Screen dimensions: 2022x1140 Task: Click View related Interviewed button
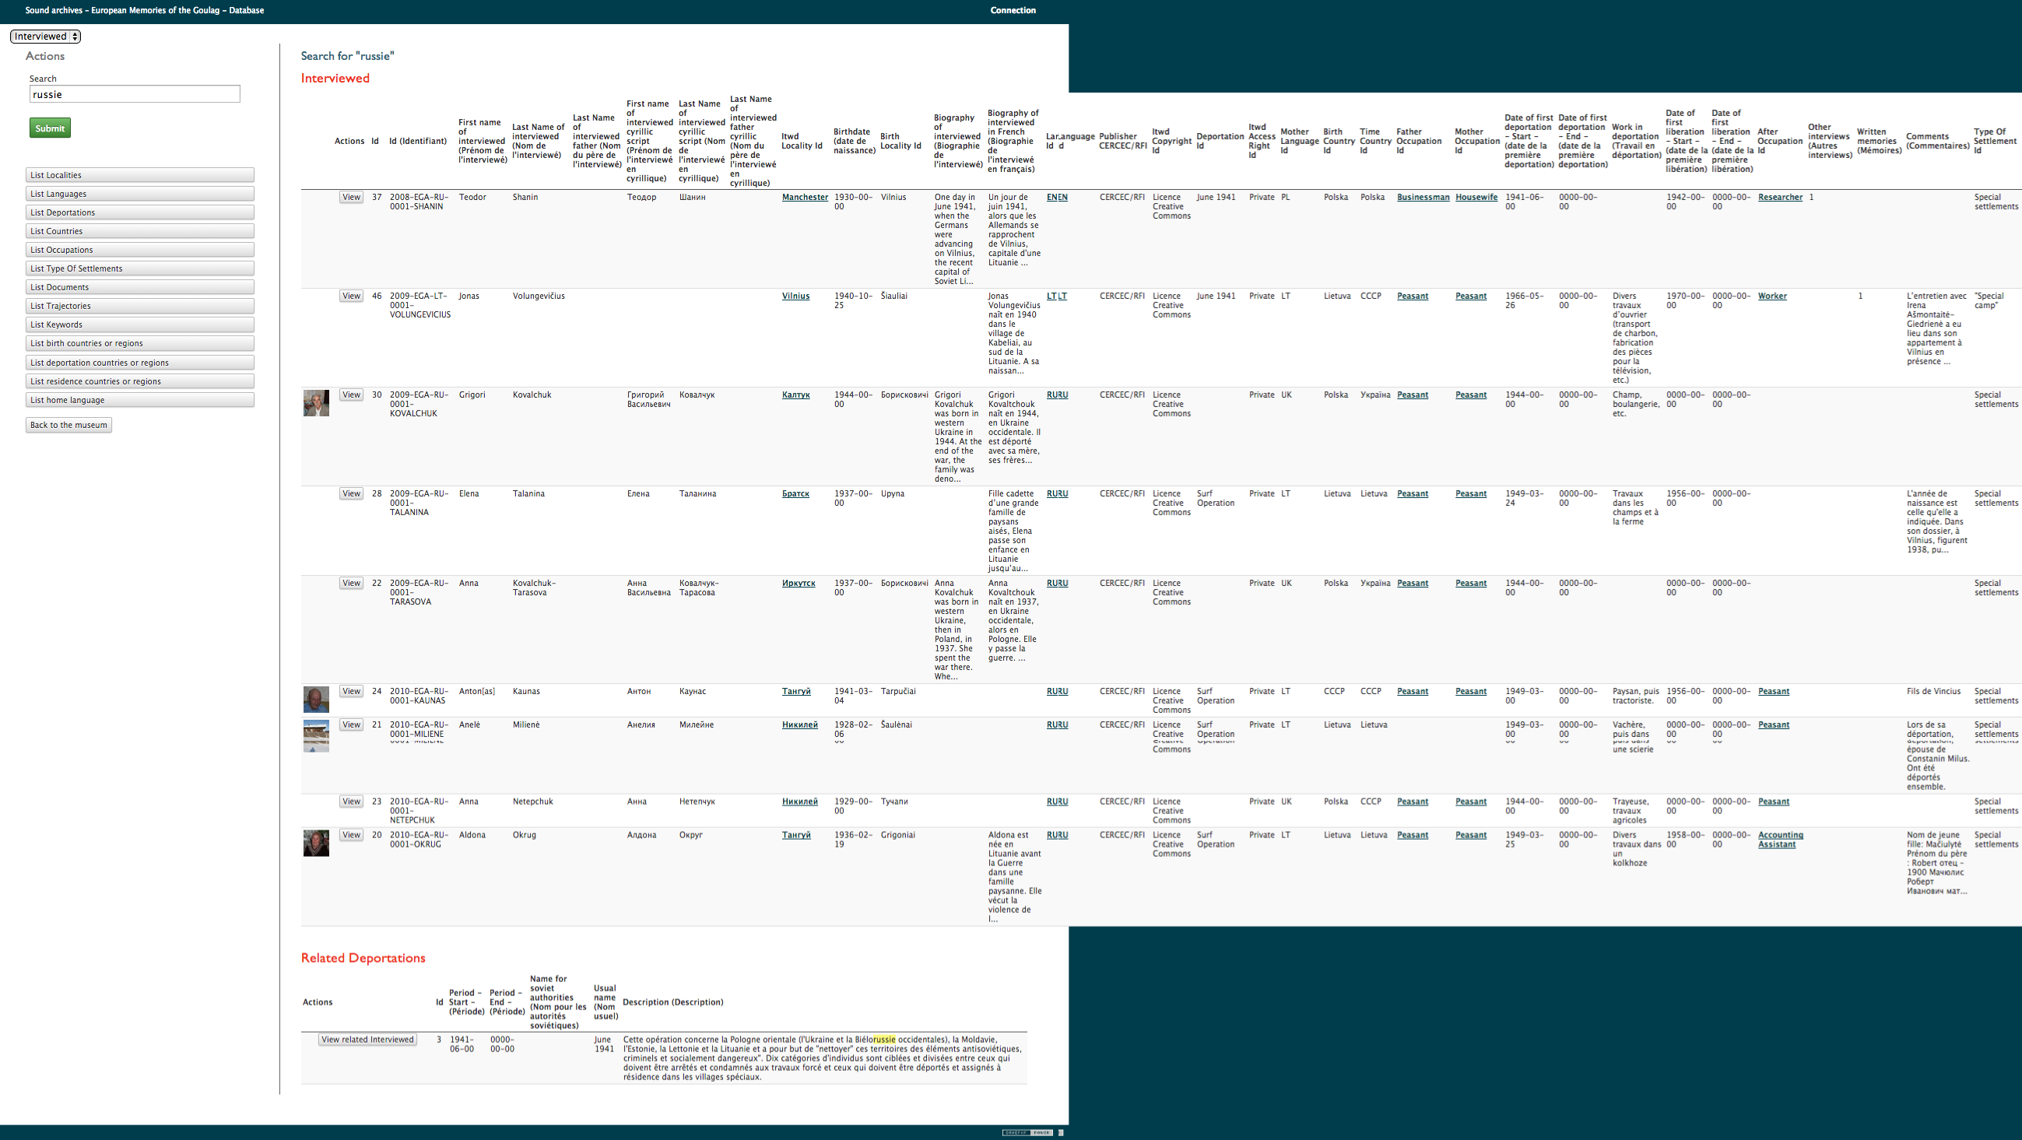[x=367, y=1040]
